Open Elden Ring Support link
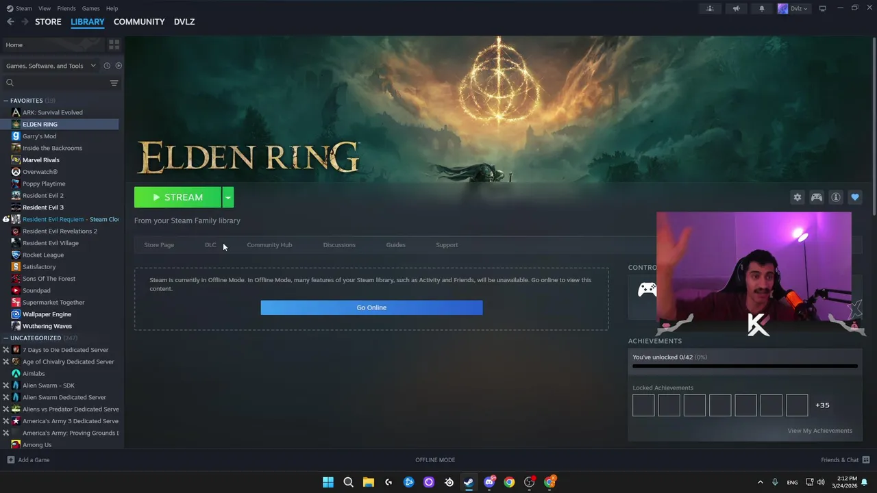This screenshot has height=493, width=877. pyautogui.click(x=447, y=245)
